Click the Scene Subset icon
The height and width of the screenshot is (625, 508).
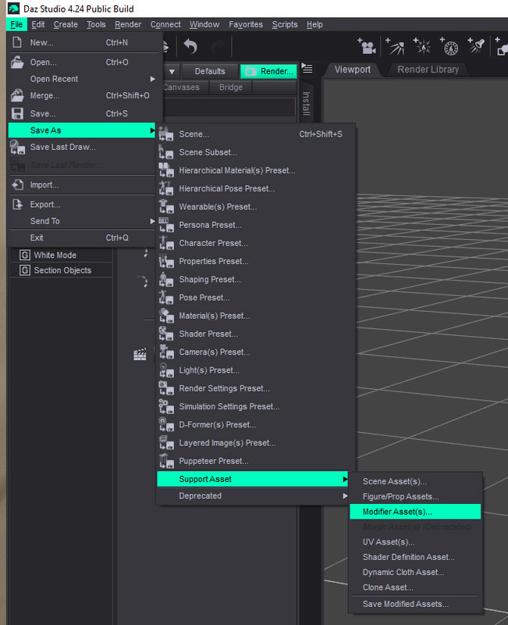(x=166, y=152)
